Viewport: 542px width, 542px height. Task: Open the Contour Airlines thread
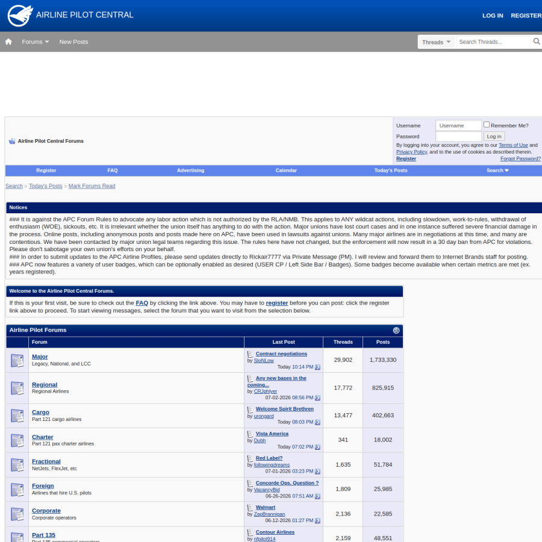(275, 532)
